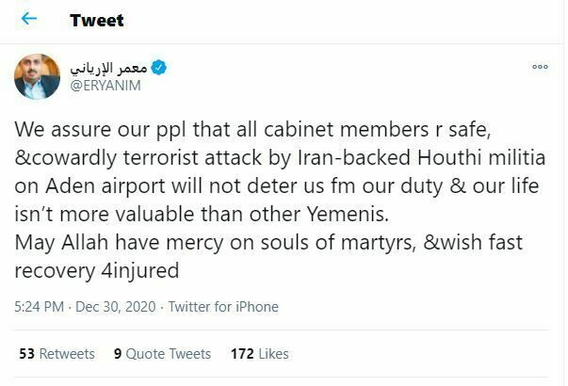
Task: Open the three-dot more options menu
Action: (540, 68)
